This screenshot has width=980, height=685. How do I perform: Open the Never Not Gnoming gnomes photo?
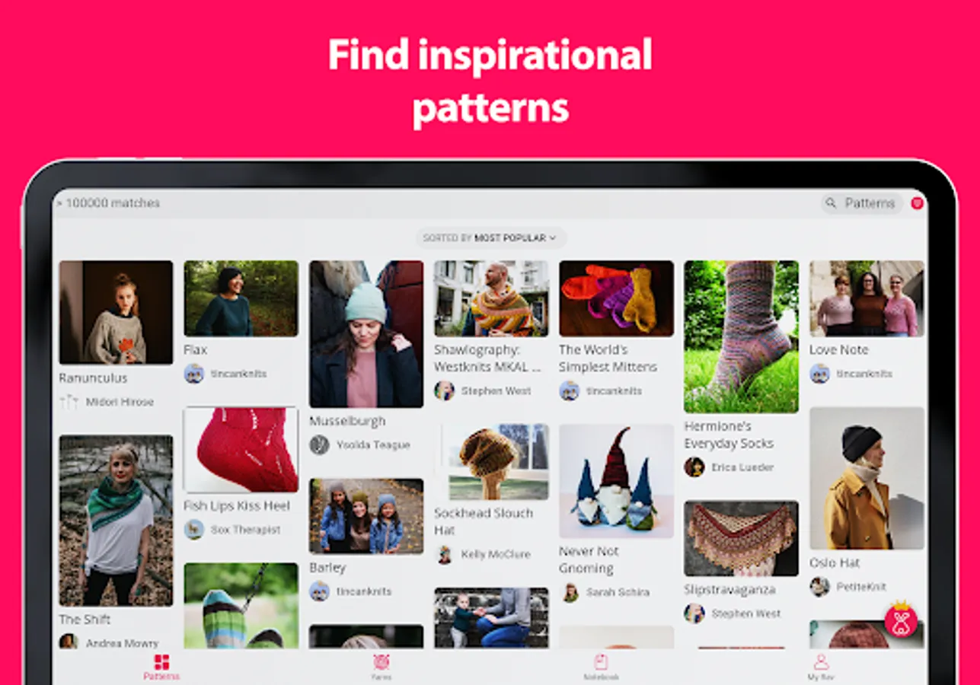616,481
